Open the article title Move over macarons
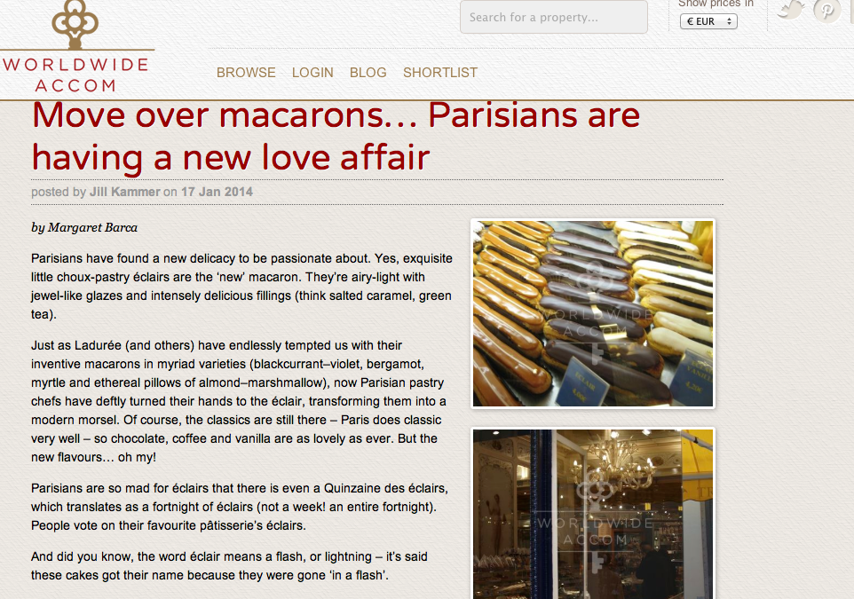 click(336, 136)
